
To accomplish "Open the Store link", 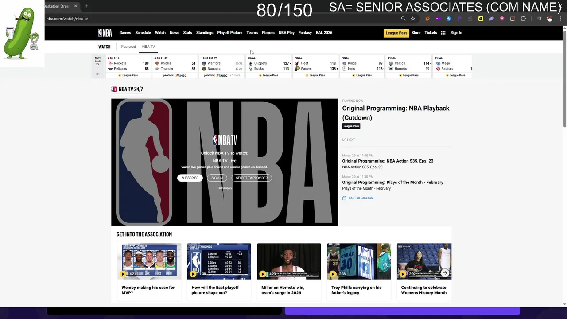I will coord(416,33).
